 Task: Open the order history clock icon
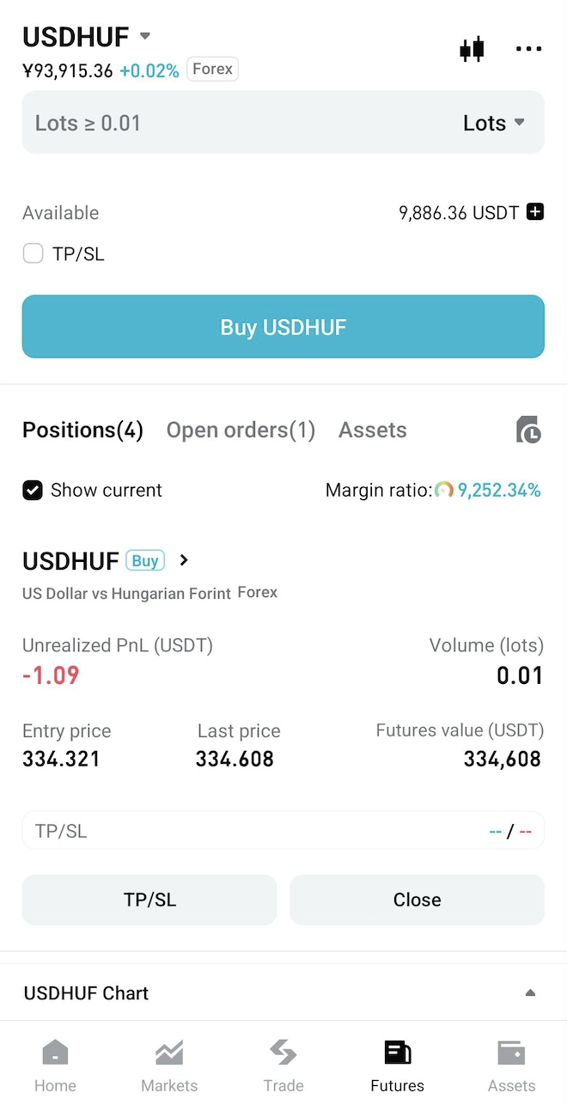click(x=528, y=430)
